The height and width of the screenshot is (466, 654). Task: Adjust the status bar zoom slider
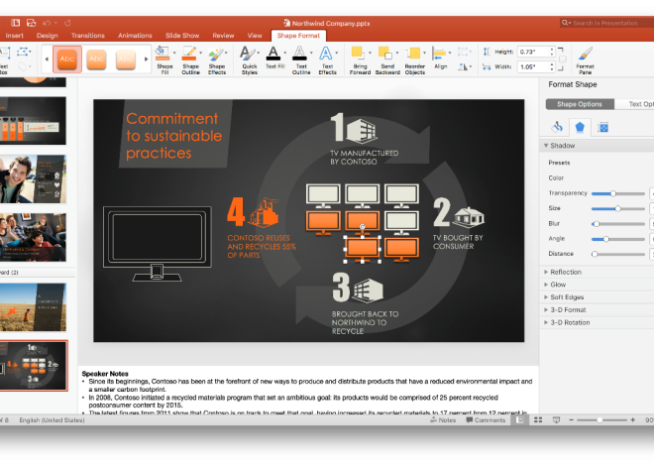(x=599, y=419)
